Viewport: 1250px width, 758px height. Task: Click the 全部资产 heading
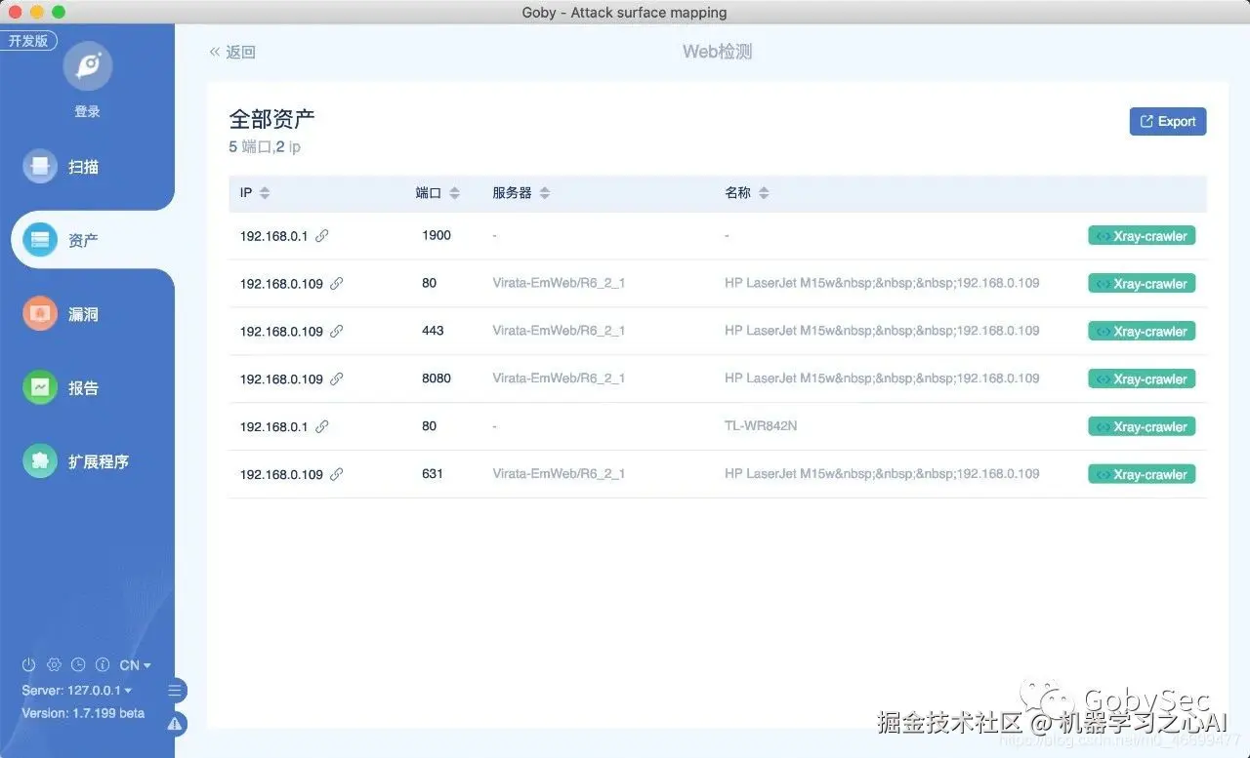pos(271,119)
